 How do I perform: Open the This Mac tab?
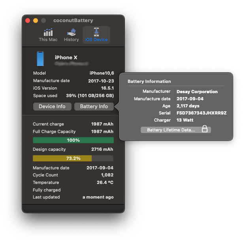click(x=48, y=35)
